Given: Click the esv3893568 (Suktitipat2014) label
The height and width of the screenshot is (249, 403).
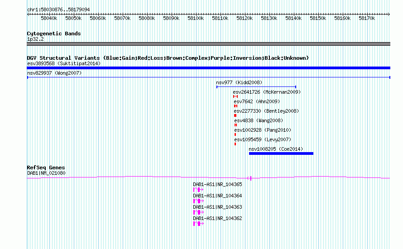Looking at the screenshot, I should (64, 63).
